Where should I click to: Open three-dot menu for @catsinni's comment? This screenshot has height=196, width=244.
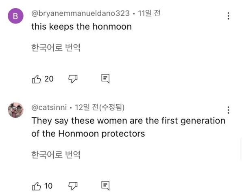tap(228, 110)
